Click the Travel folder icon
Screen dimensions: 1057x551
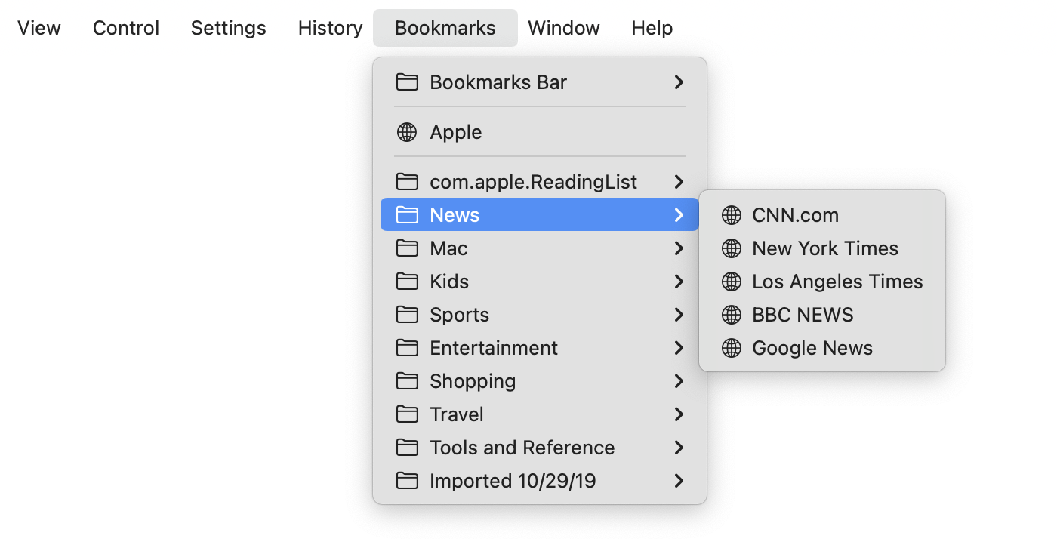tap(407, 414)
